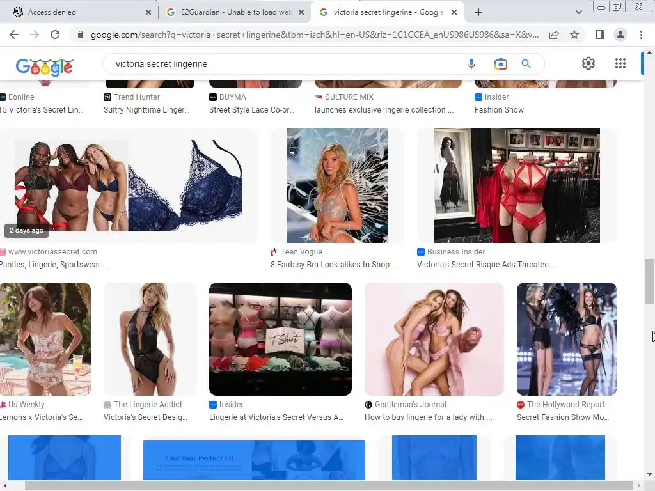Click the vertical scrollbar thumb

pos(649,281)
